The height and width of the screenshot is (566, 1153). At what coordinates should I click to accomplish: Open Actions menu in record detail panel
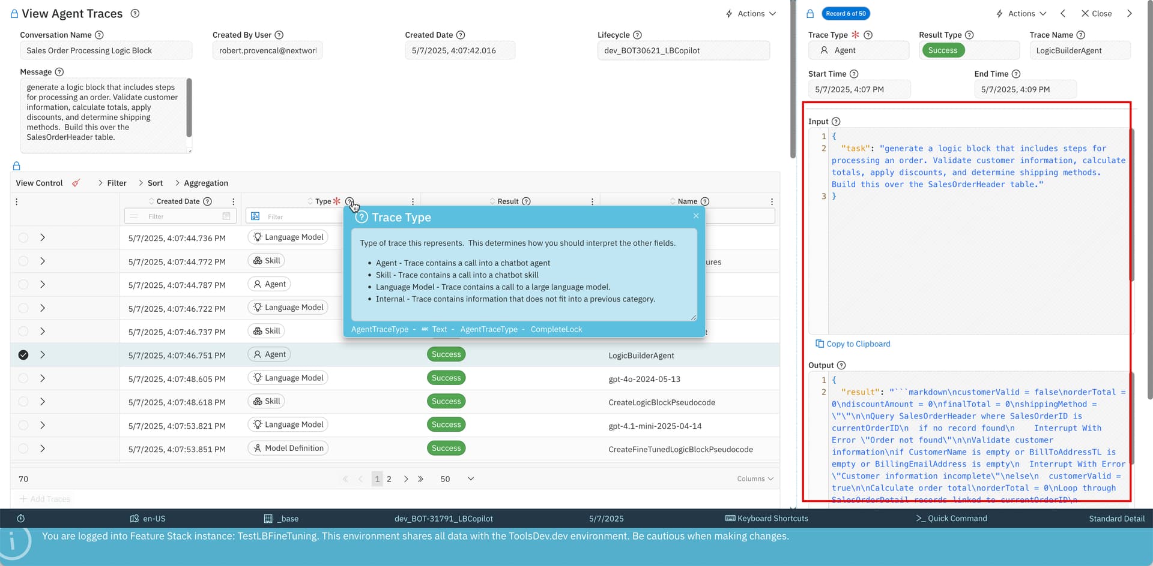[1021, 13]
